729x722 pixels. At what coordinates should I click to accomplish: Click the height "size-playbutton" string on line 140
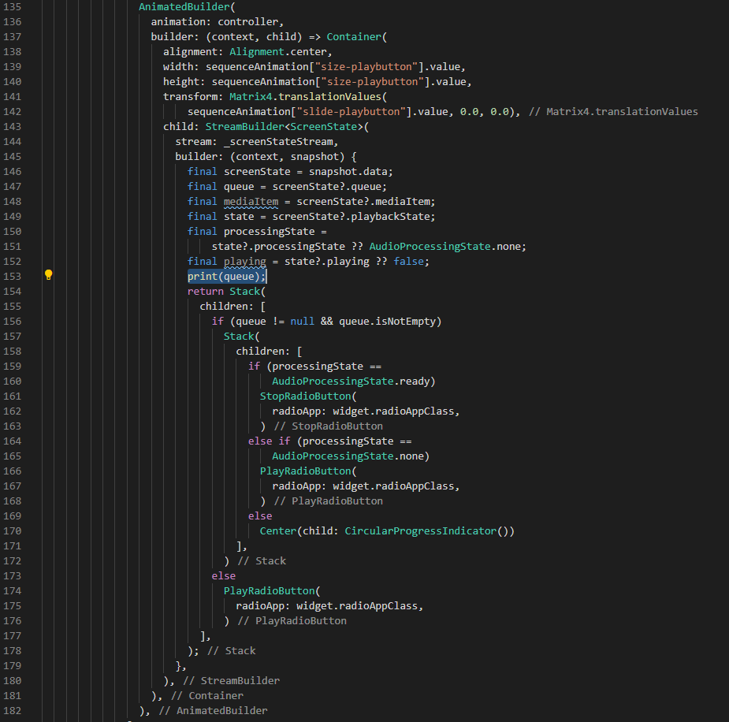click(x=373, y=82)
